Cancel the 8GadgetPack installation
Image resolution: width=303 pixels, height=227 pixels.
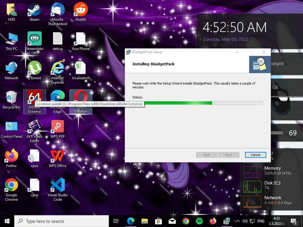(x=255, y=155)
